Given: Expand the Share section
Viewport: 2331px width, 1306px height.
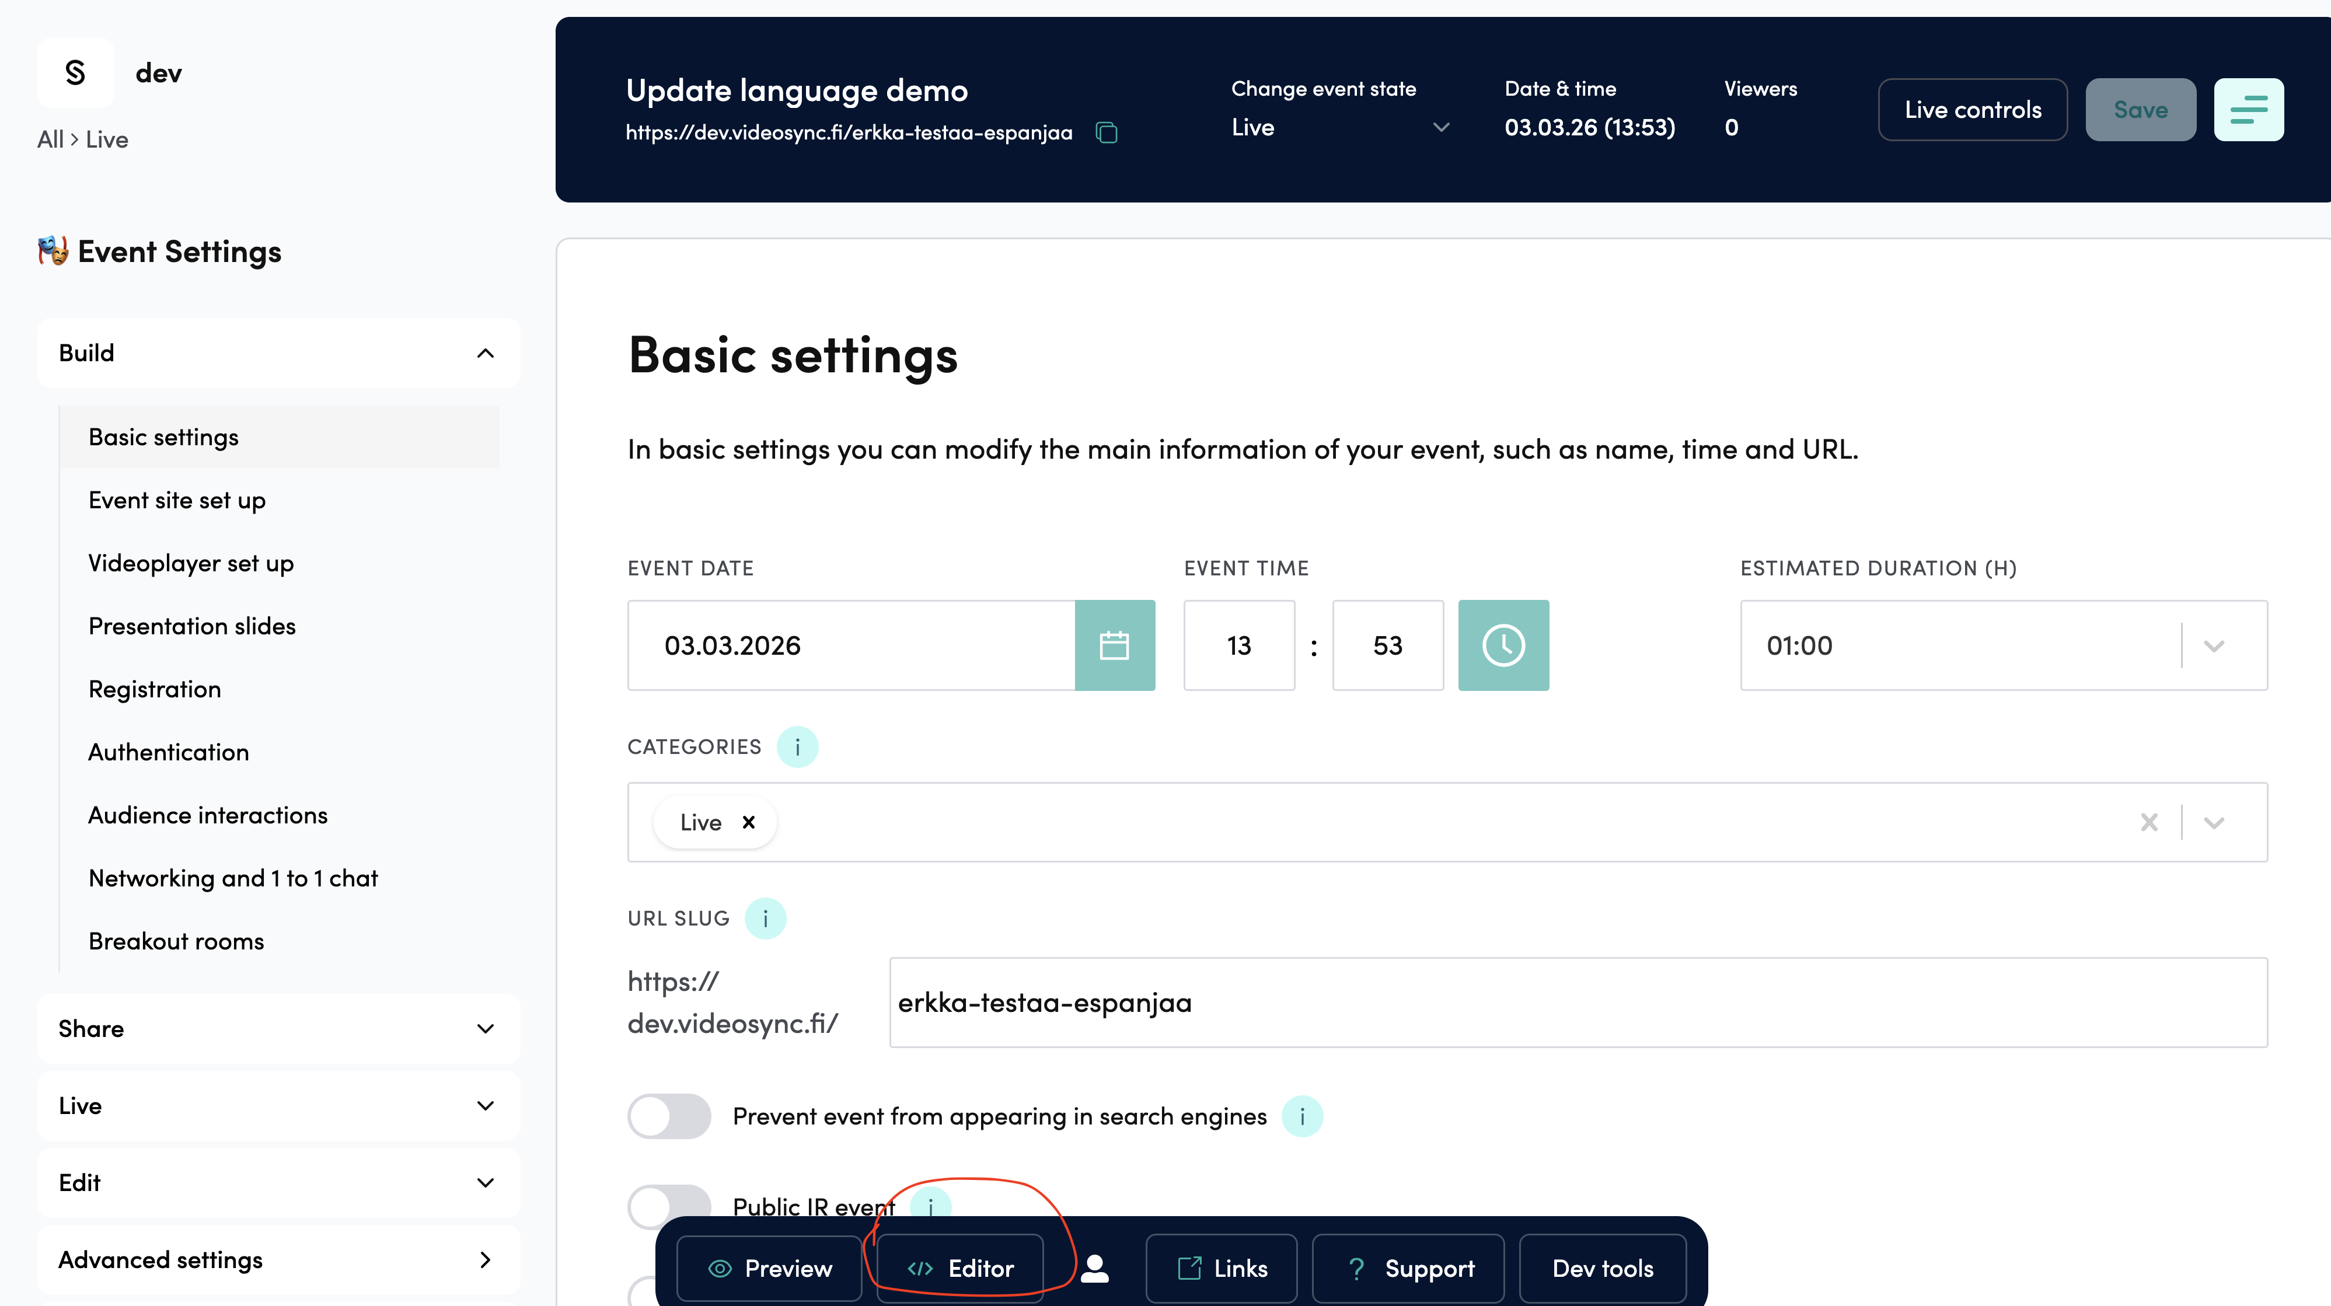Looking at the screenshot, I should click(278, 1029).
